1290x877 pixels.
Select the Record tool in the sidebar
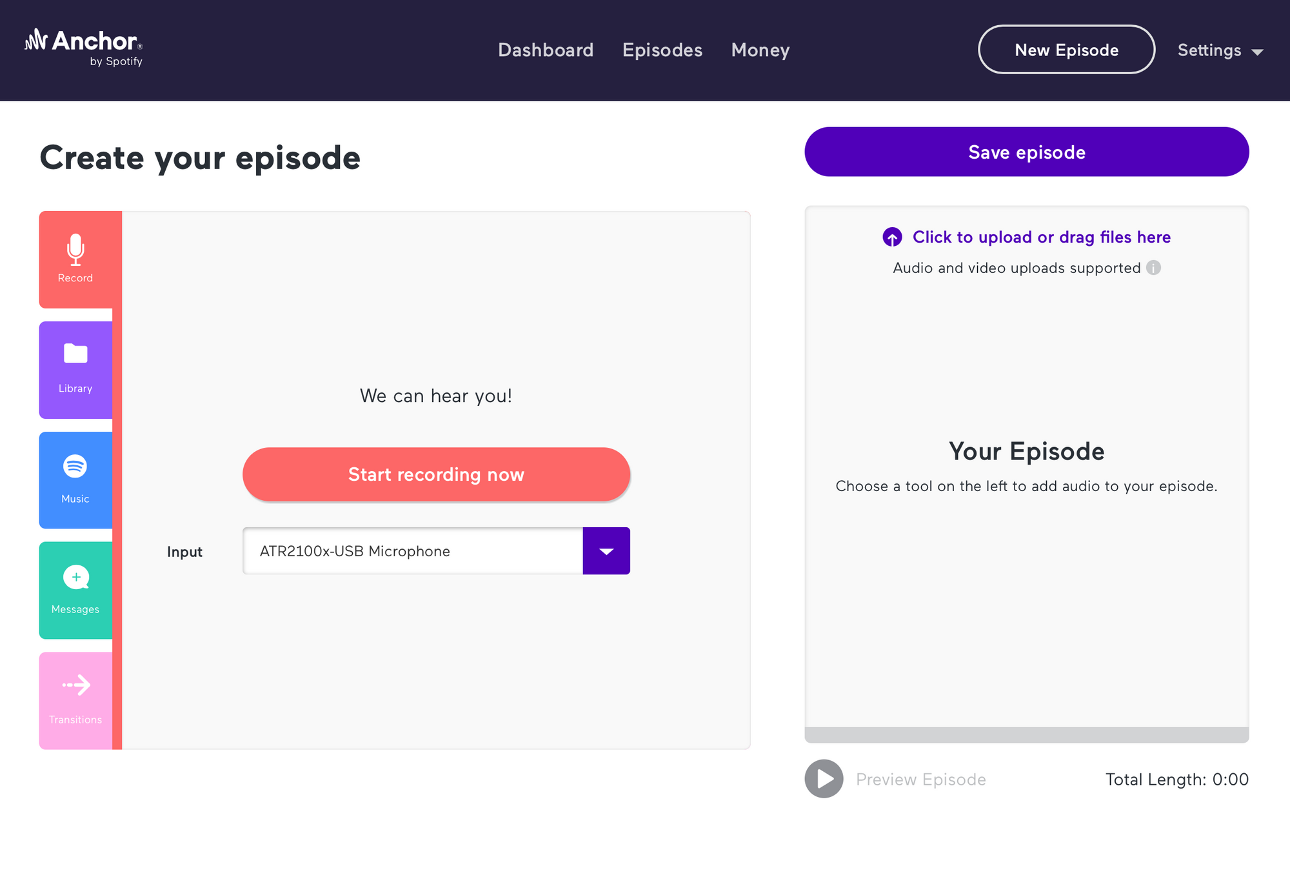[x=75, y=258]
